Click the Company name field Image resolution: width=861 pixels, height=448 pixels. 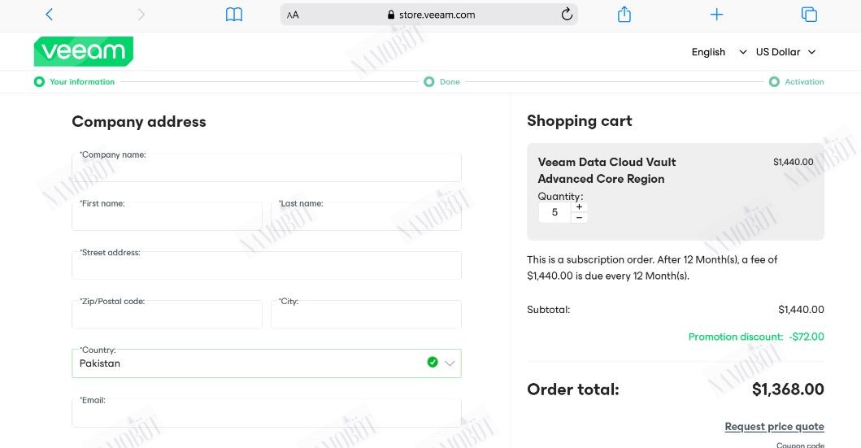[267, 167]
